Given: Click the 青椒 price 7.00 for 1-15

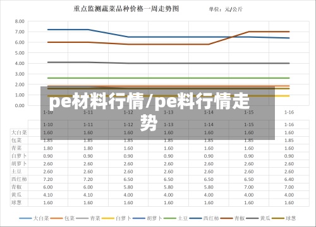Looking at the screenshot, I should pyautogui.click(x=249, y=187).
